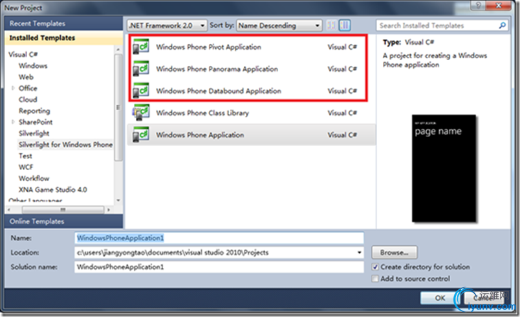520x317 pixels.
Task: Expand the SharePoint tree node
Action: 14,122
